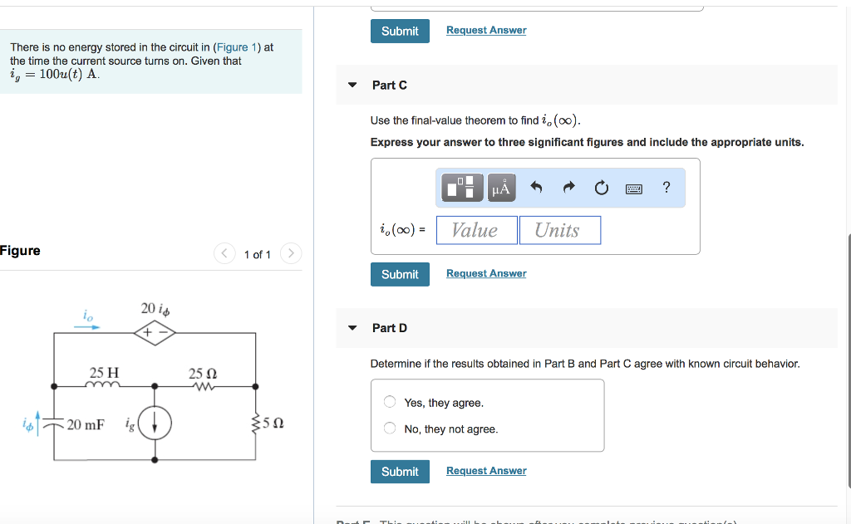Viewport: 851px width, 524px height.
Task: Open the keyboard shortcuts tool
Action: [x=633, y=187]
